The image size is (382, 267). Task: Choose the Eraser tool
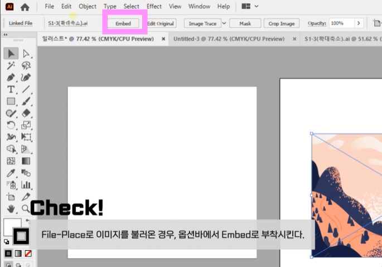point(26,113)
